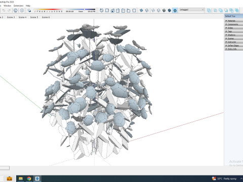Click the Undo arrow icon
Image resolution: width=243 pixels, height=182 pixels.
tap(4, 11)
